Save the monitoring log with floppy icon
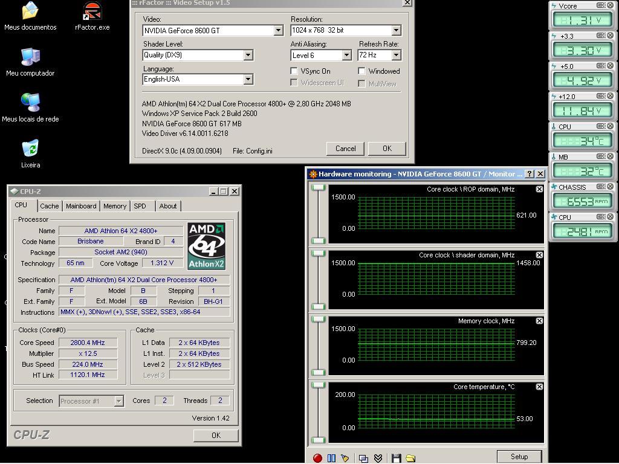 397,458
